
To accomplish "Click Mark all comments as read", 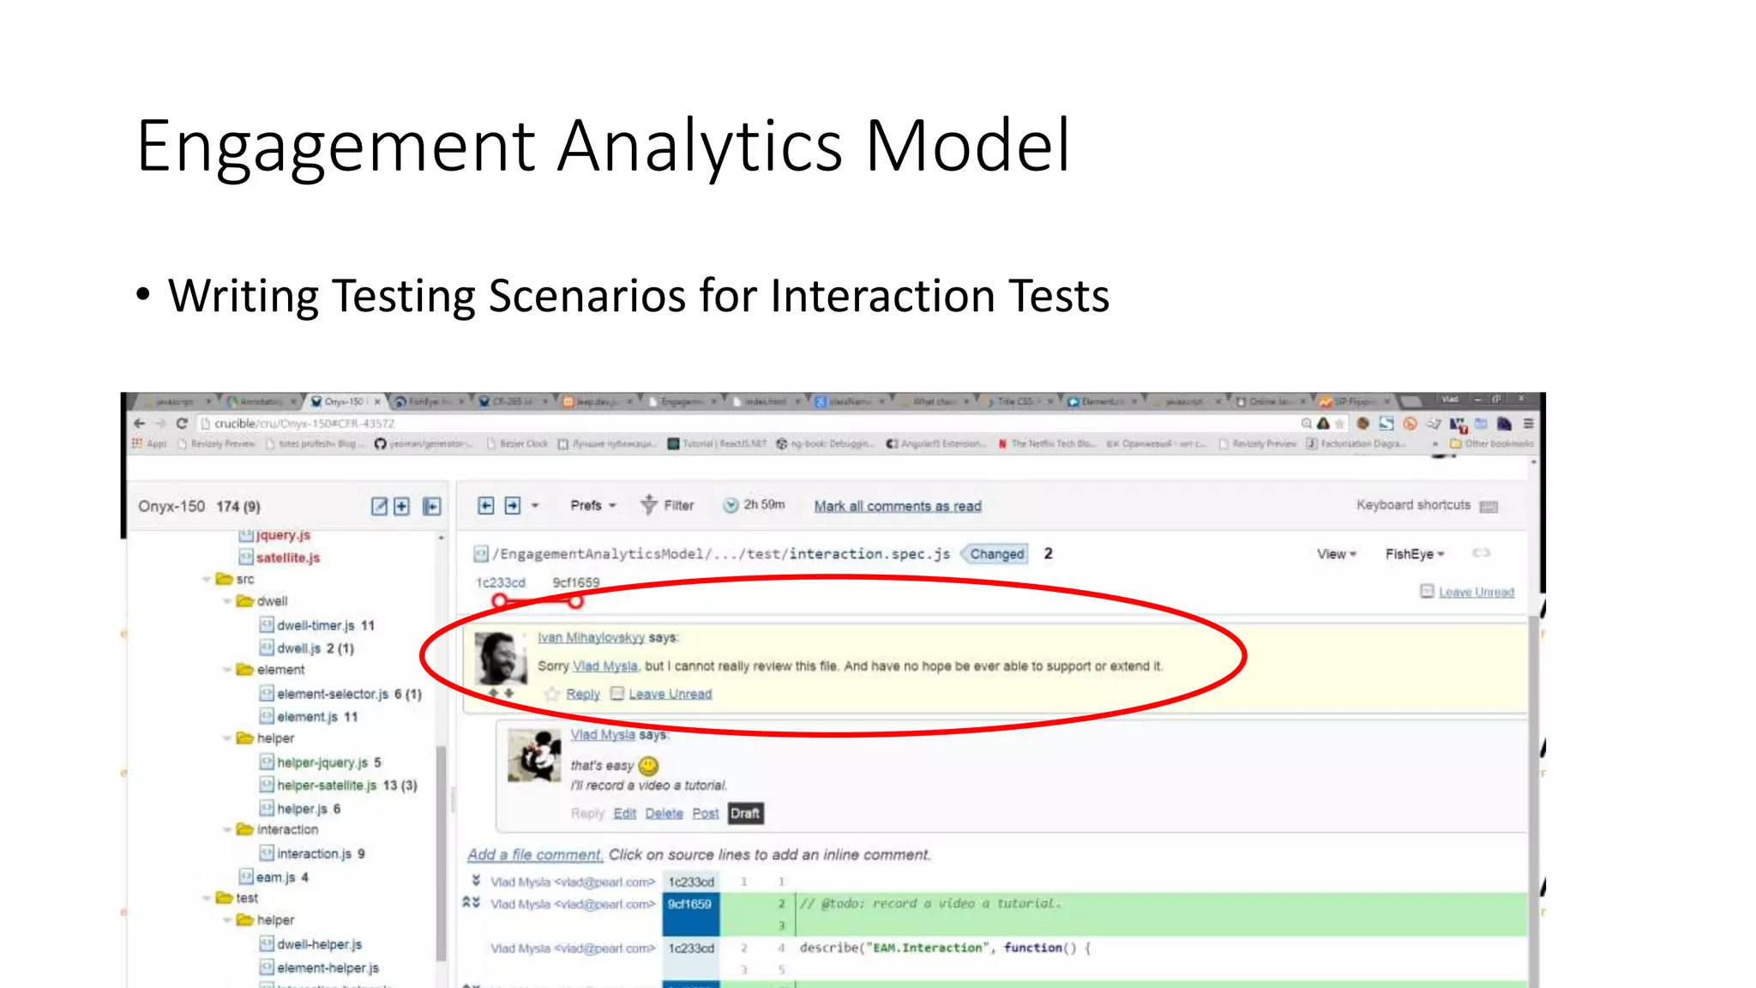I will [897, 506].
